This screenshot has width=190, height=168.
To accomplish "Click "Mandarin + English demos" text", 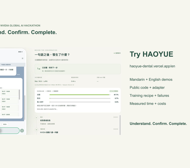I will [151, 79].
